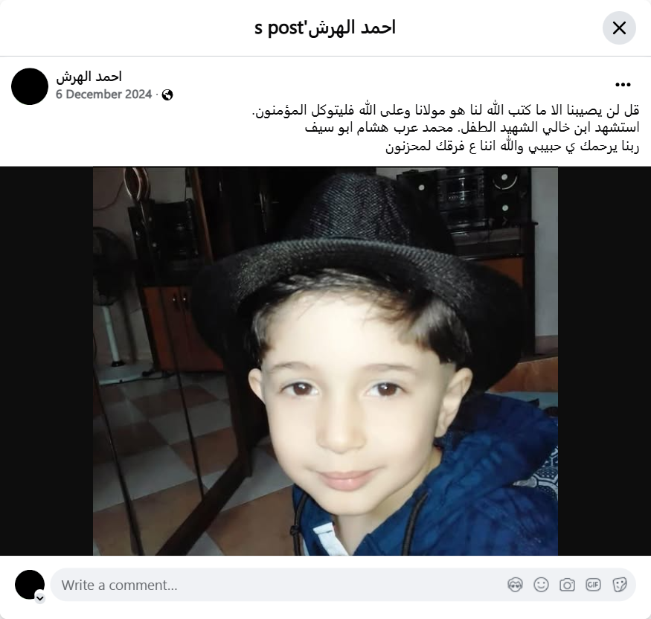Viewport: 651px width, 619px height.
Task: Open the posted photo of boy in hat
Action: tap(326, 361)
